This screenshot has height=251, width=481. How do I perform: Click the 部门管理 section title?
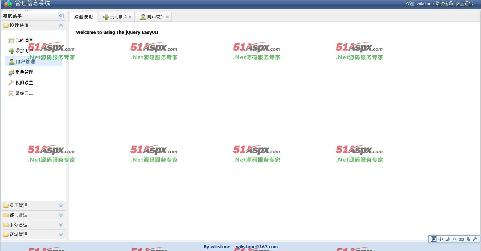18,215
